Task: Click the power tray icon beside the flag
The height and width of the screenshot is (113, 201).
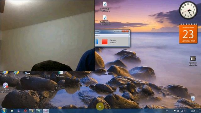Action: tap(178, 111)
